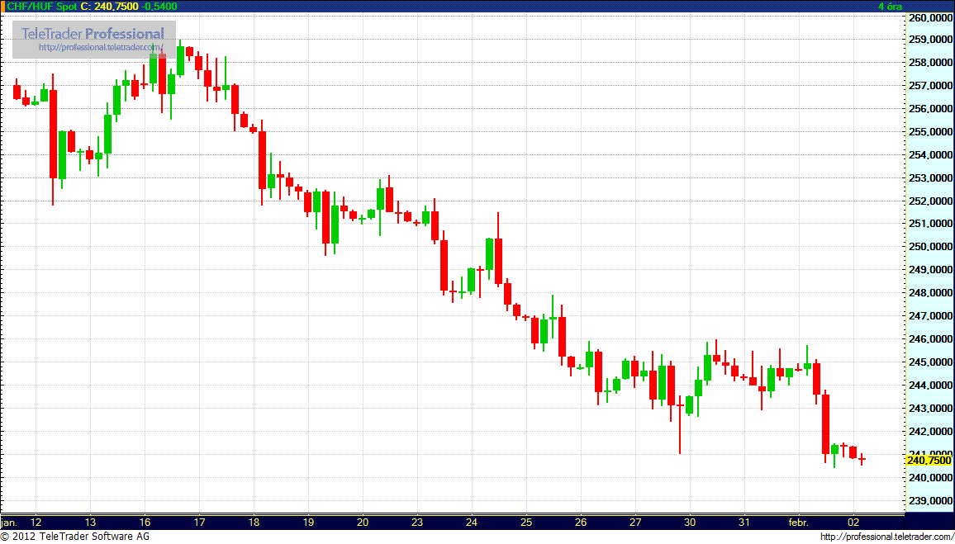
Task: Click the 252,0000 price axis label
Action: point(931,201)
